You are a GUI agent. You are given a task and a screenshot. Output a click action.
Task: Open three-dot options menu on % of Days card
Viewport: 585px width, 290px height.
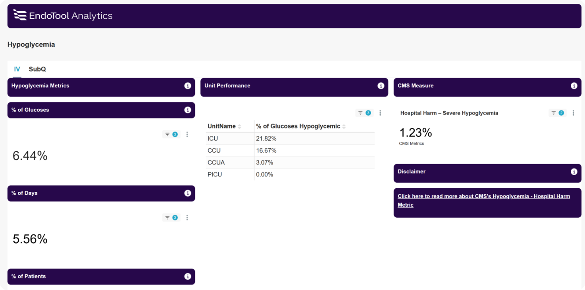pyautogui.click(x=187, y=217)
